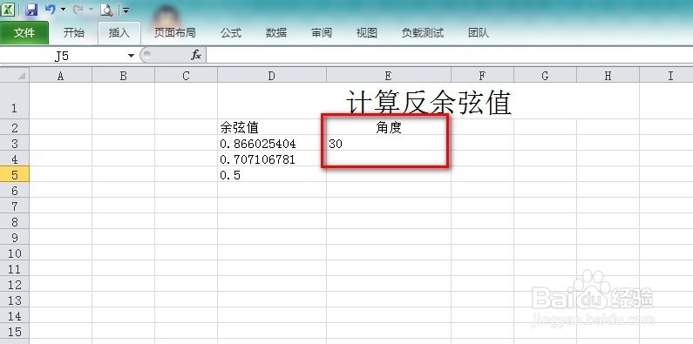This screenshot has width=693, height=344.
Task: Expand the Name Box dropdown arrow
Action: point(131,56)
